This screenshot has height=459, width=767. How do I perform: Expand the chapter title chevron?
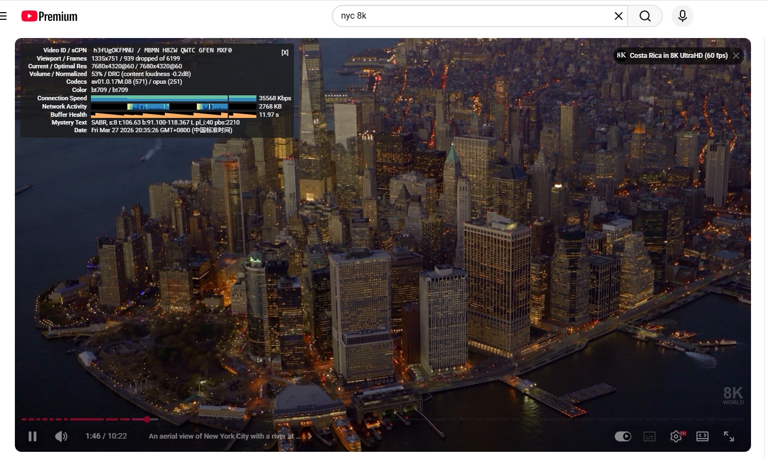click(x=309, y=436)
